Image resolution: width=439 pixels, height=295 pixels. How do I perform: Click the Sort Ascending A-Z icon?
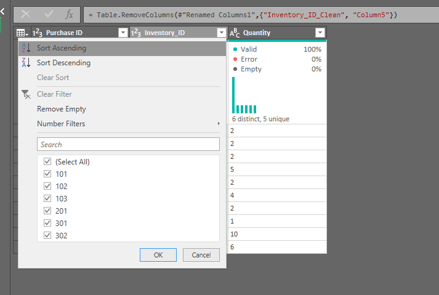click(26, 48)
